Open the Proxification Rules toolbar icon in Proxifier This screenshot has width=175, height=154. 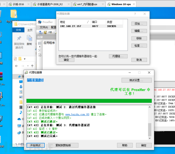tap(45, 33)
